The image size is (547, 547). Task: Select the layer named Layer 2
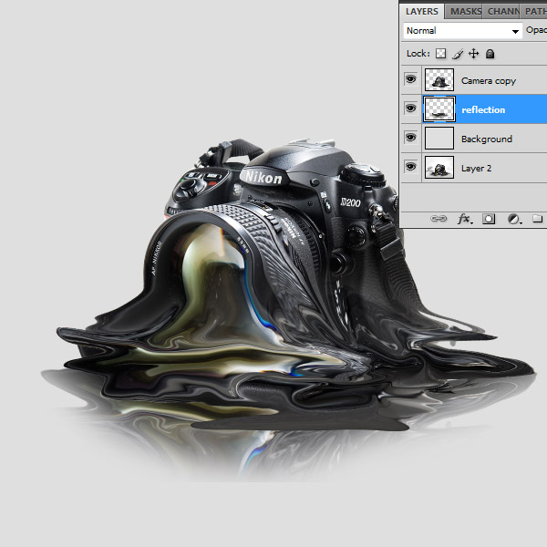click(476, 168)
